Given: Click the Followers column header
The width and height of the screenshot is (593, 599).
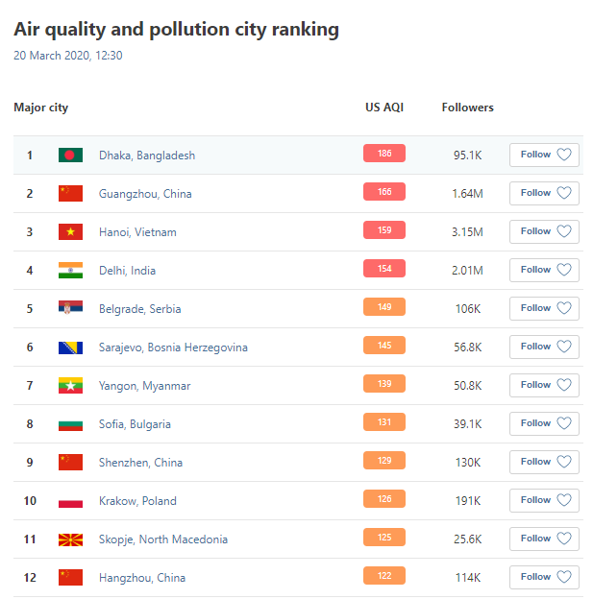Looking at the screenshot, I should [x=467, y=108].
